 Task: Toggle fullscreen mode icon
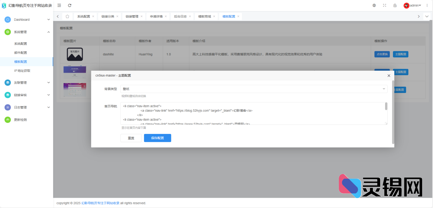(x=385, y=5)
